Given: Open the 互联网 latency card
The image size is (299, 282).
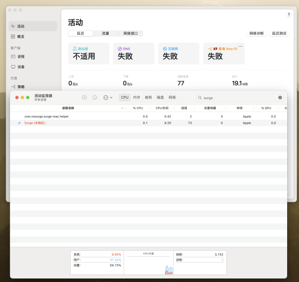Looking at the screenshot, I should 179,53.
